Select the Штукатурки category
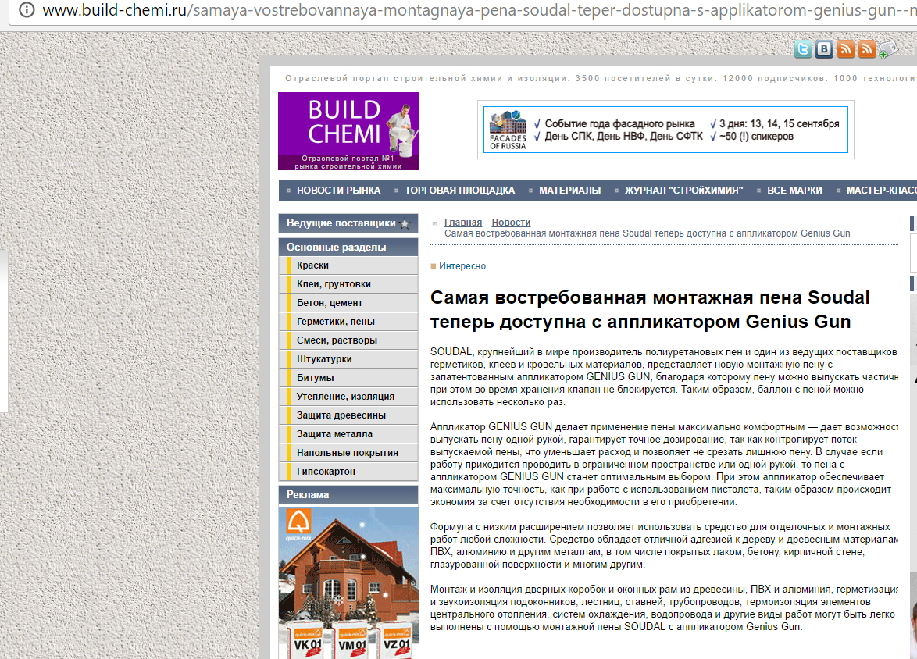Viewport: 917px width, 659px height. (x=348, y=359)
